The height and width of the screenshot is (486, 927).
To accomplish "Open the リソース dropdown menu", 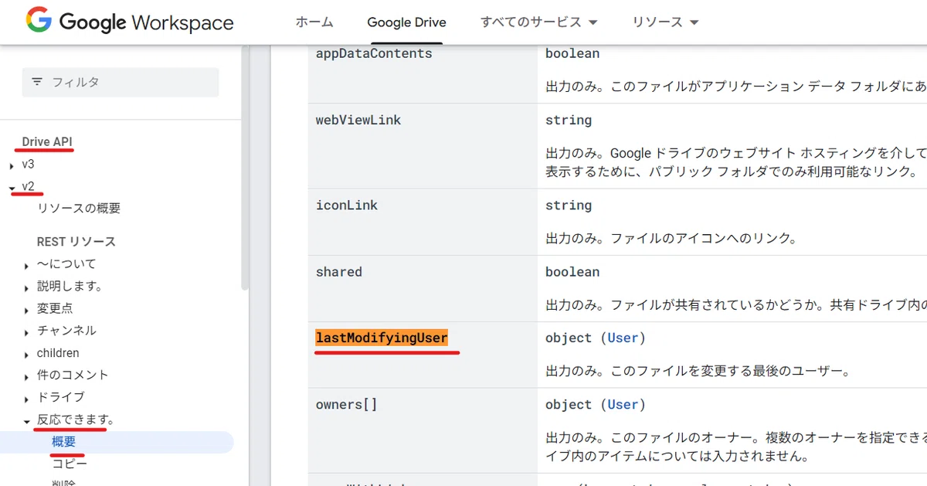I will 665,22.
